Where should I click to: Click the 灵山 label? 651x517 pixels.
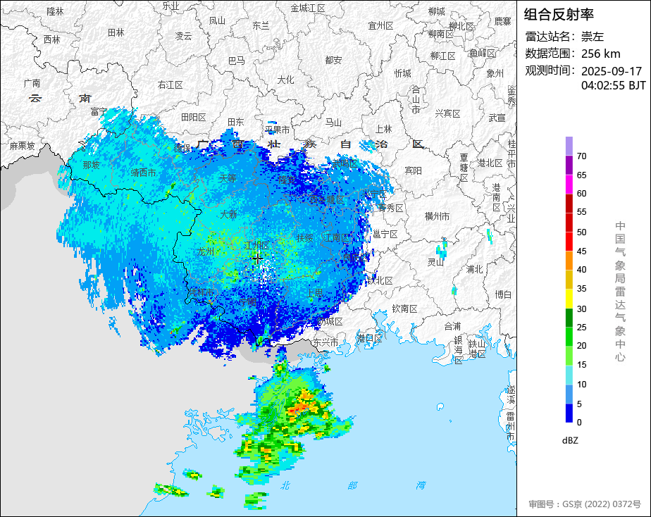[436, 262]
